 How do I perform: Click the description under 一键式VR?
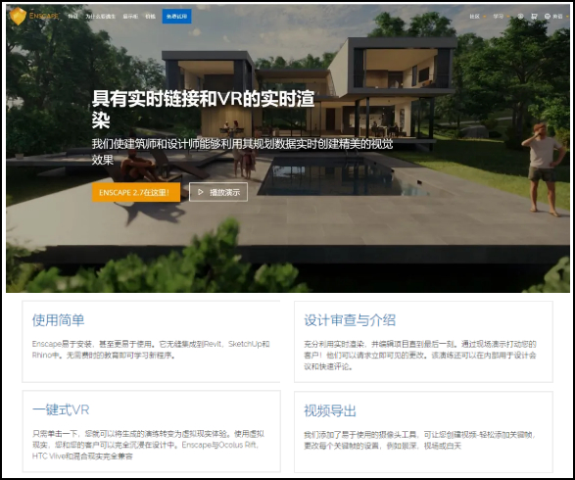click(148, 445)
